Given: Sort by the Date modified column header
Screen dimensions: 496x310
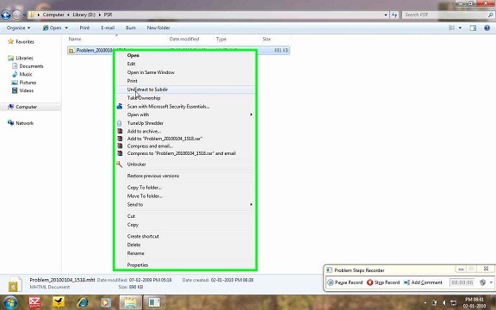Looking at the screenshot, I should [x=184, y=39].
